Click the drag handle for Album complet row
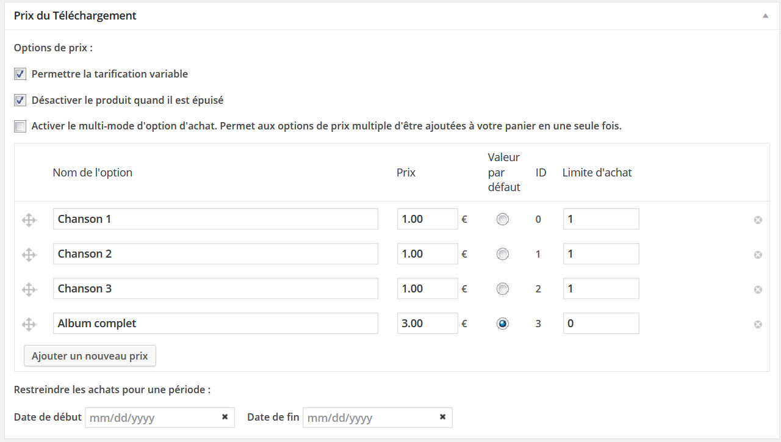Viewport: 781px width, 442px height. click(x=29, y=324)
